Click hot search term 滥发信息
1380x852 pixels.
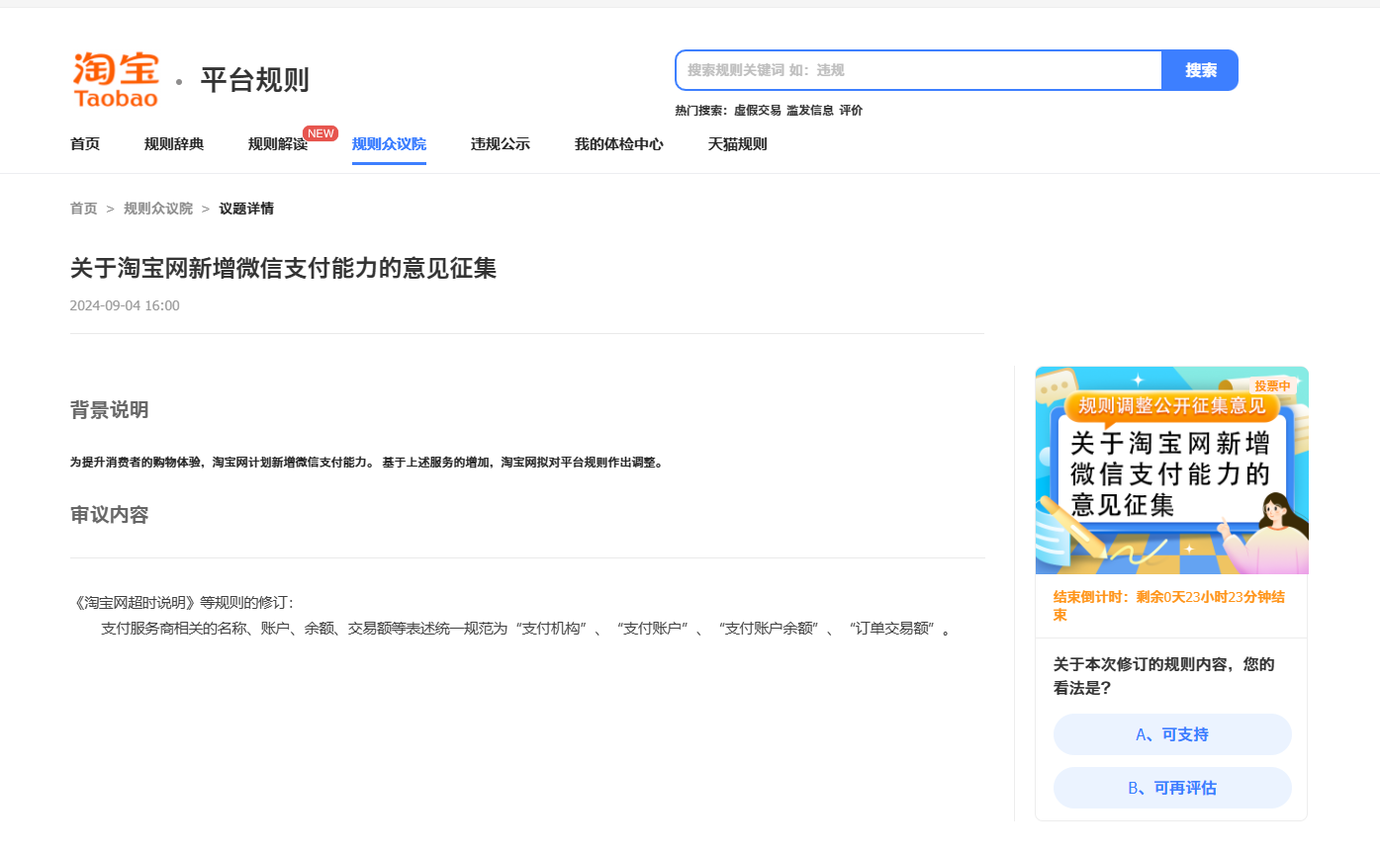pyautogui.click(x=809, y=111)
